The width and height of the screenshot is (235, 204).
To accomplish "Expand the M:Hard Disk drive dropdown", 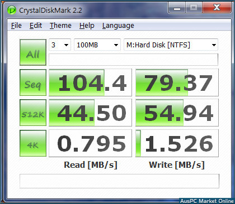I will coord(171,45).
